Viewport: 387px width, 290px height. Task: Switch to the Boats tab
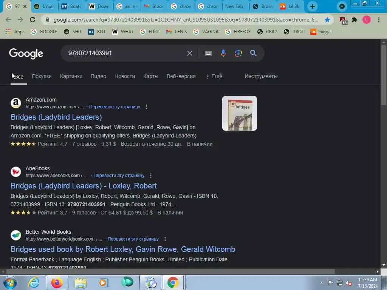pos(71,6)
